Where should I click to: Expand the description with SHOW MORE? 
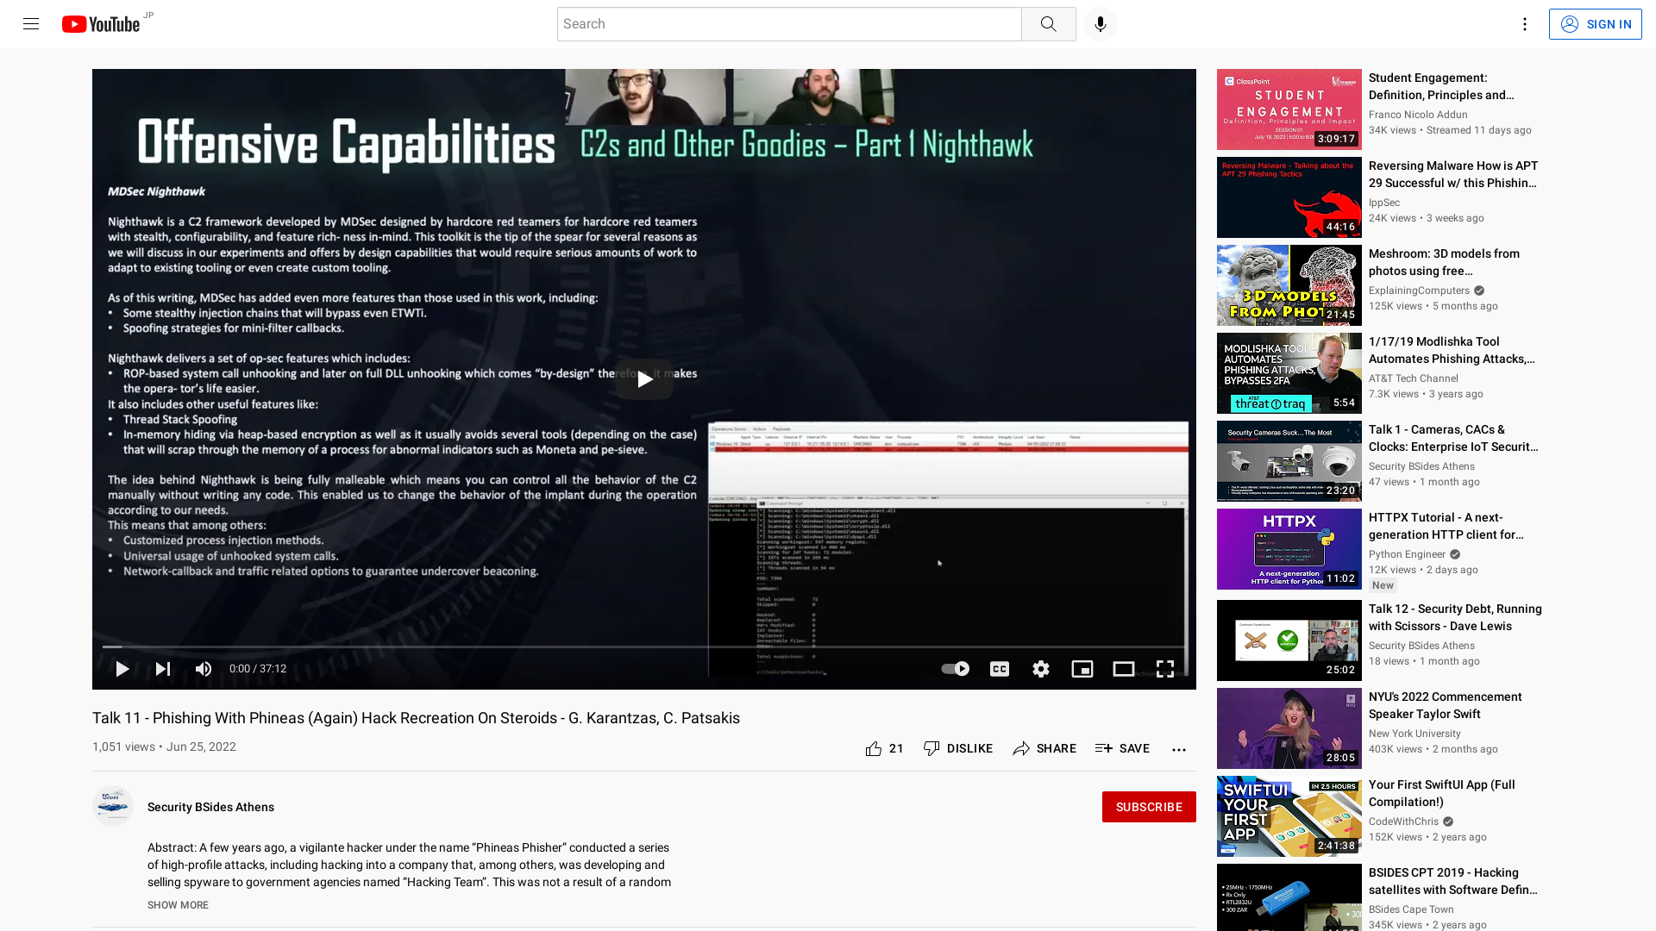(x=177, y=904)
